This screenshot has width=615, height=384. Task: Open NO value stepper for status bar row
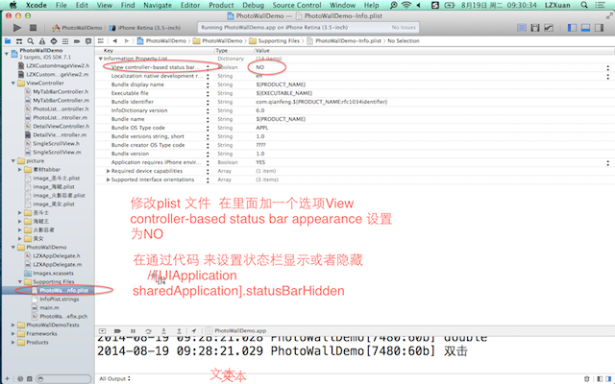608,67
